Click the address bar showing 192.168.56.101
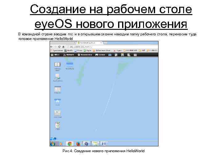Viewport: 222px width, 166px height. (112, 47)
